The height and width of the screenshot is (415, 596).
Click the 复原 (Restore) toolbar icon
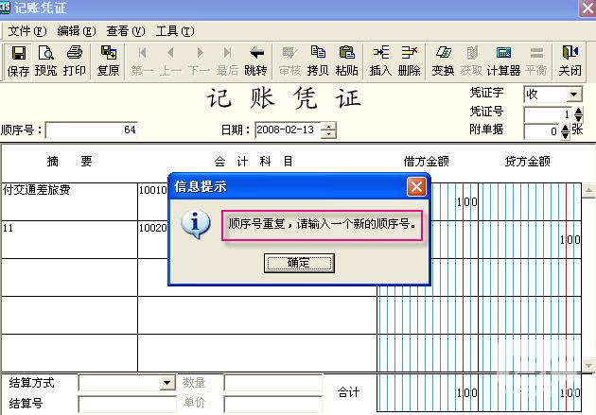click(x=109, y=60)
